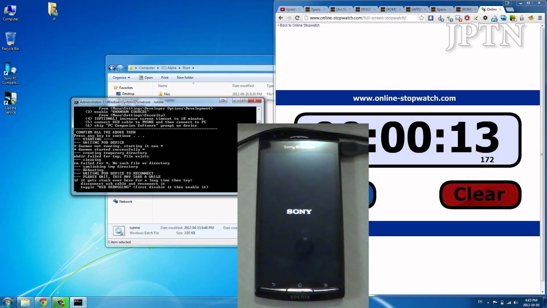Open the Computer desktop icon
The width and height of the screenshot is (547, 308).
tap(10, 13)
